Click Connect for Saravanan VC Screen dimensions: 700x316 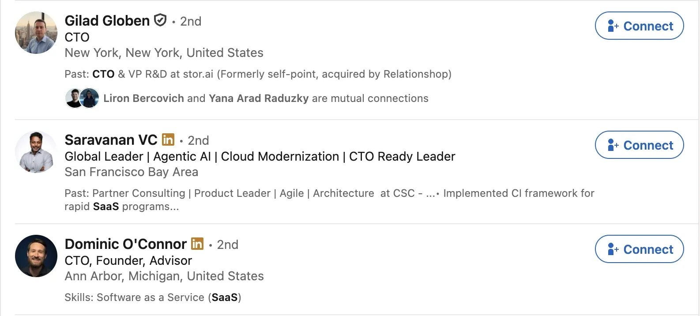tap(639, 145)
